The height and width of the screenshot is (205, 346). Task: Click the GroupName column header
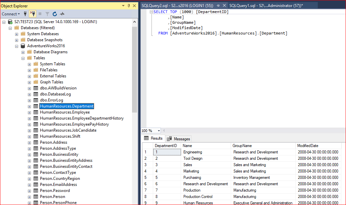tap(242, 146)
